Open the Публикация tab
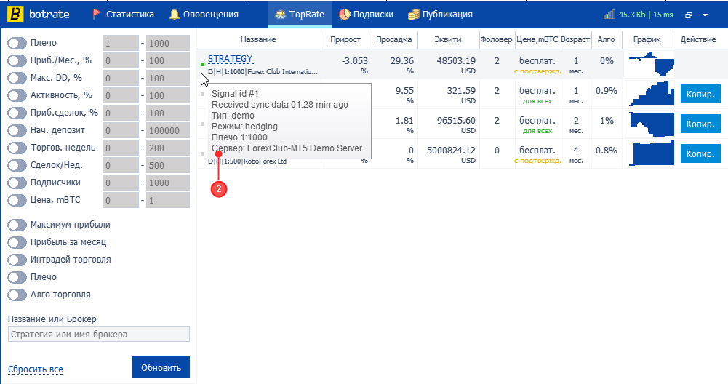Image resolution: width=728 pixels, height=384 pixels. pos(440,15)
